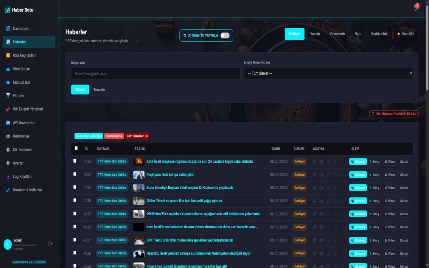Open Kullanıcılar in the sidebar
This screenshot has height=268, width=429.
click(x=29, y=136)
